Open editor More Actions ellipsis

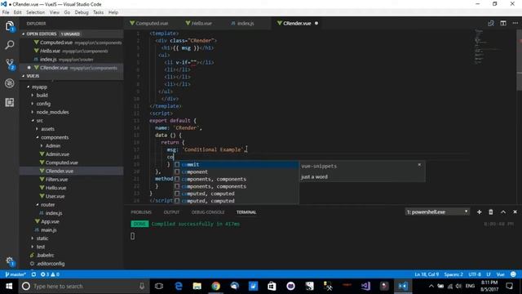click(x=515, y=24)
